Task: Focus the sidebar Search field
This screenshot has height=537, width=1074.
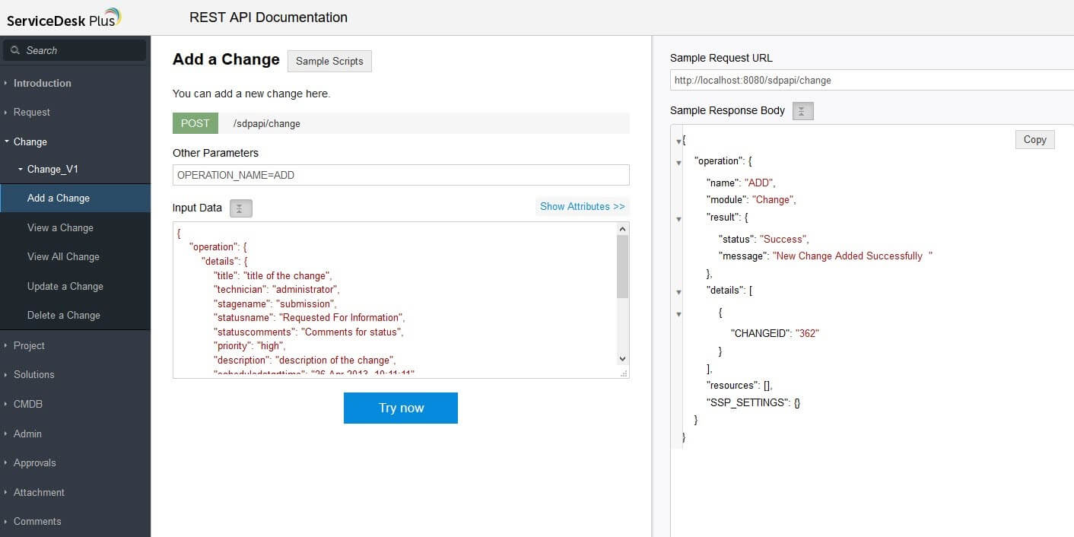Action: click(x=75, y=50)
